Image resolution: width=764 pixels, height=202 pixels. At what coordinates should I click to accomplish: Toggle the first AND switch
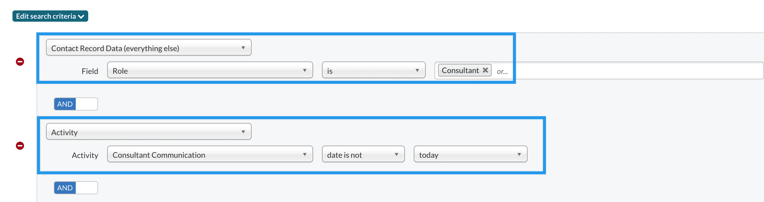pyautogui.click(x=76, y=104)
